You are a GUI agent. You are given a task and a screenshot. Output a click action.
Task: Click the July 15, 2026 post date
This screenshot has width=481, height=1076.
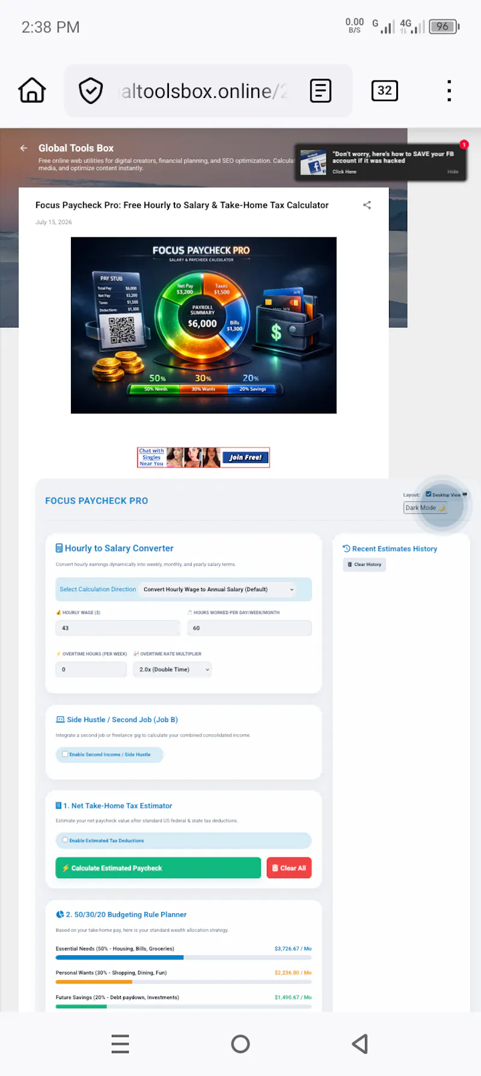click(x=54, y=222)
